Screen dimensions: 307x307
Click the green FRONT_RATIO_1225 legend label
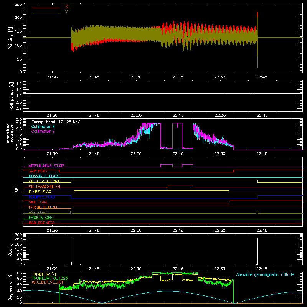pos(50,278)
